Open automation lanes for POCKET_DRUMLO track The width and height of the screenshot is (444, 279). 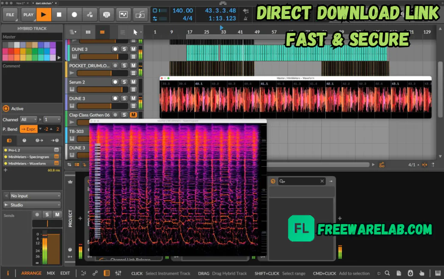(x=133, y=73)
